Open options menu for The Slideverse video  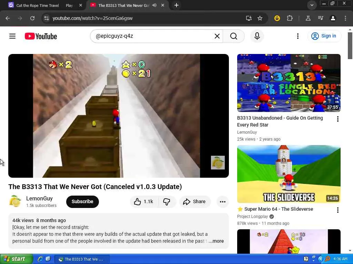pyautogui.click(x=337, y=210)
